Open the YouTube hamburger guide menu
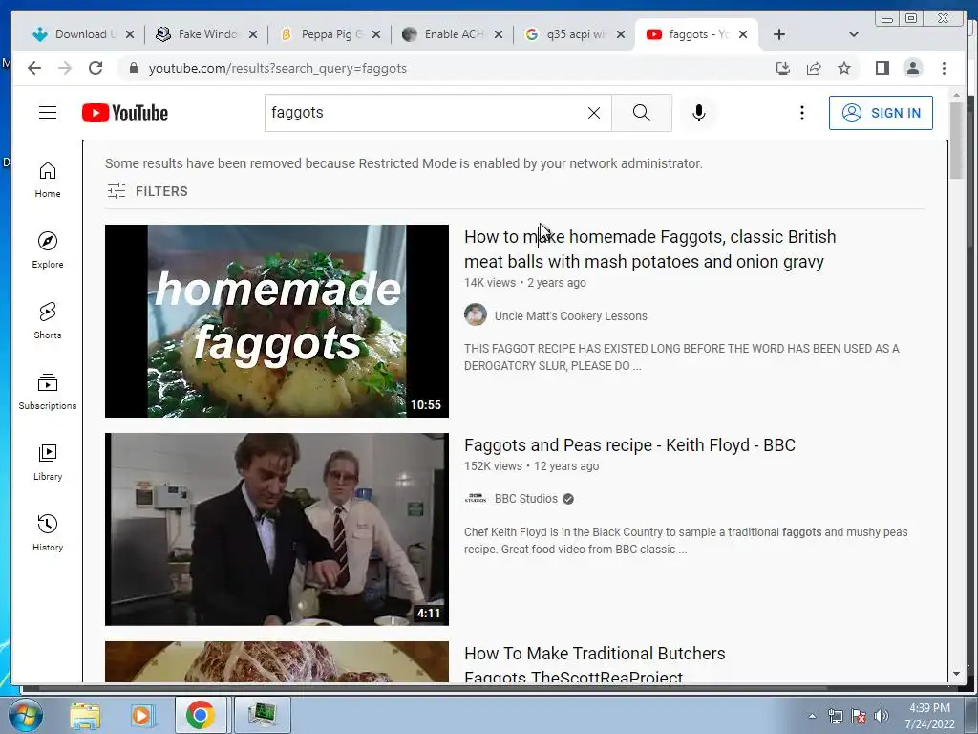This screenshot has width=978, height=734. click(x=48, y=113)
